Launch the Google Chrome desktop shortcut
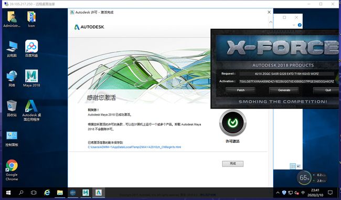The image size is (341, 200). [x=12, y=170]
